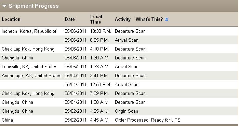
Task: Select the Date column header
Action: pyautogui.click(x=70, y=19)
